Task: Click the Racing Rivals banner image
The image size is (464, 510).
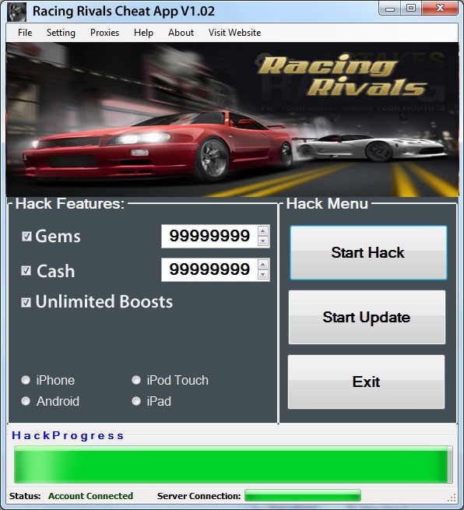Action: (232, 119)
